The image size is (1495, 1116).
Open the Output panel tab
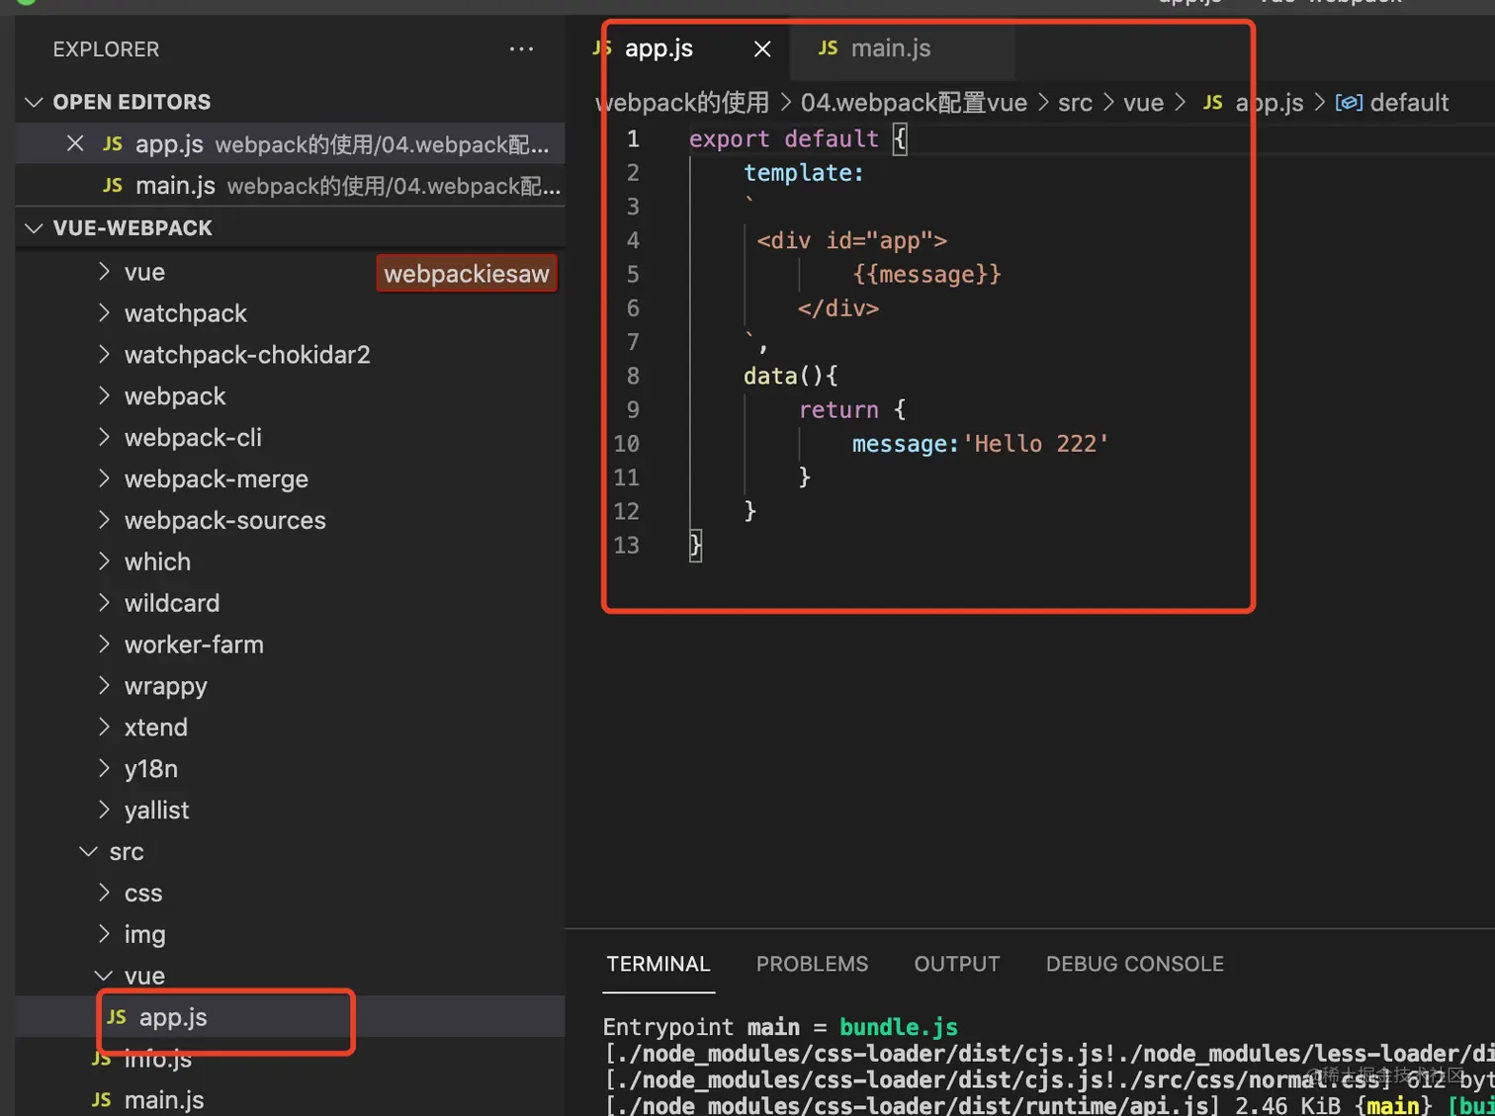click(957, 964)
